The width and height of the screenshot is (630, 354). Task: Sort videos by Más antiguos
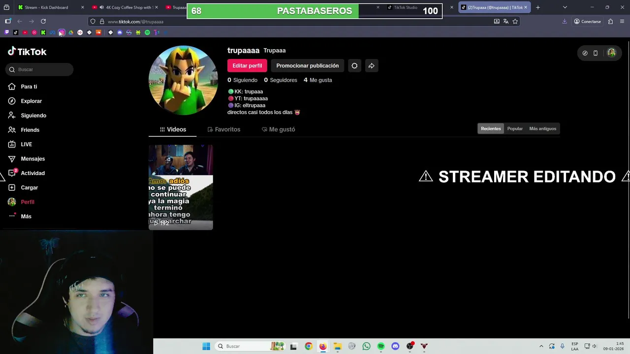(x=542, y=129)
